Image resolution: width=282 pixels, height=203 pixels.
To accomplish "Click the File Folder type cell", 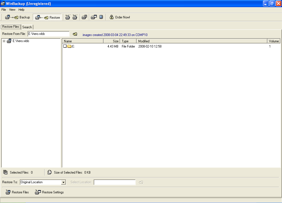I will [x=128, y=46].
